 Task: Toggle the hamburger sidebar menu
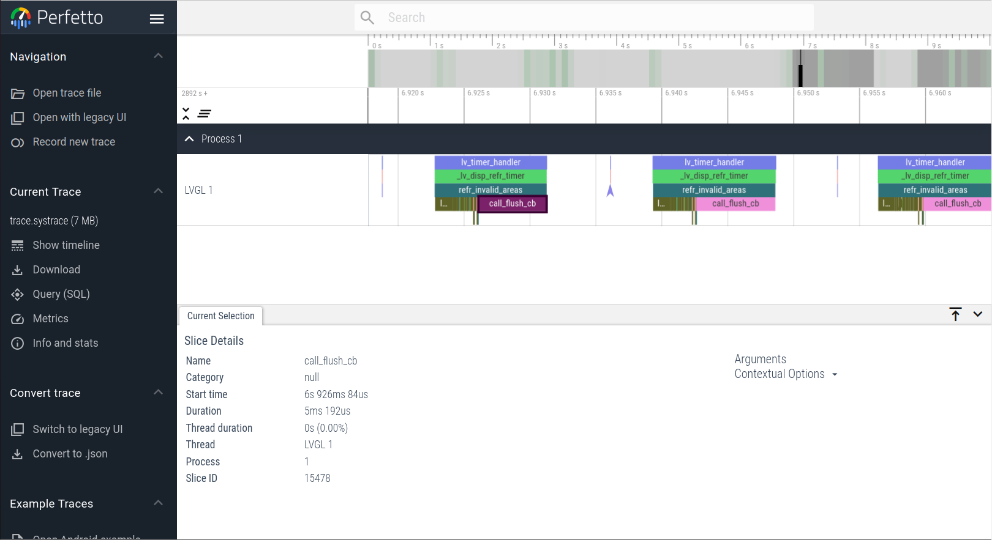[157, 19]
